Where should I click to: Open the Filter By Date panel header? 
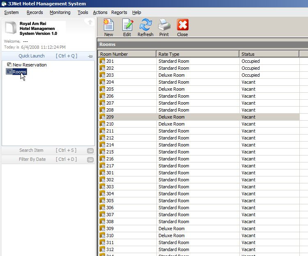click(x=48, y=159)
